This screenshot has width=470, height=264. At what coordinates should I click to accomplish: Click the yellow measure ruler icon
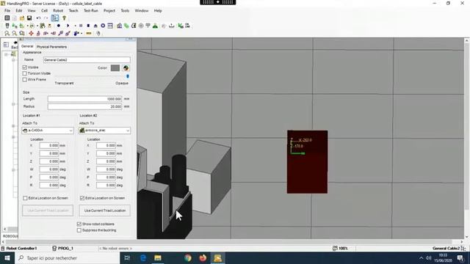(x=89, y=33)
